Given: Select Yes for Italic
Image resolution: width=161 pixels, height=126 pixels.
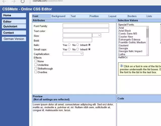Looking at the screenshot, I should (69, 45).
